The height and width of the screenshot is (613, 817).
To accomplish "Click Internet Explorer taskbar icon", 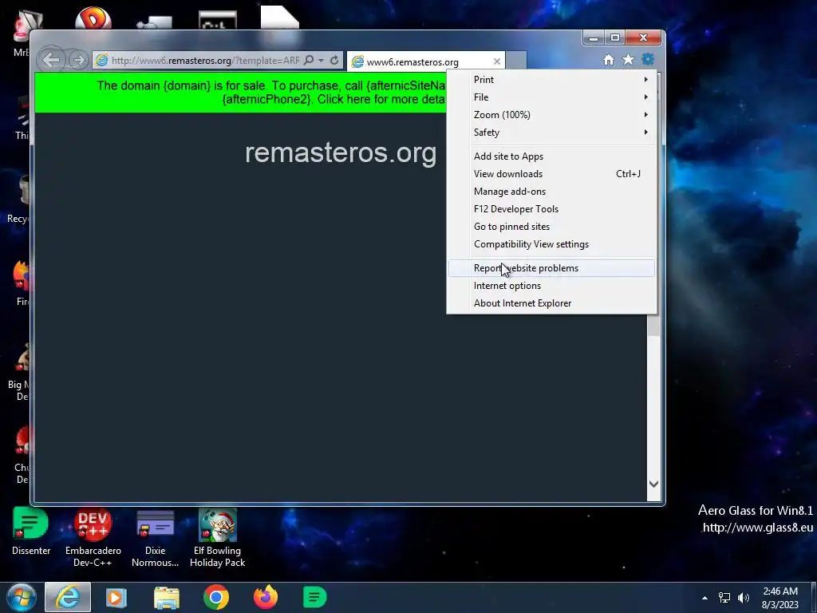I will pyautogui.click(x=68, y=597).
